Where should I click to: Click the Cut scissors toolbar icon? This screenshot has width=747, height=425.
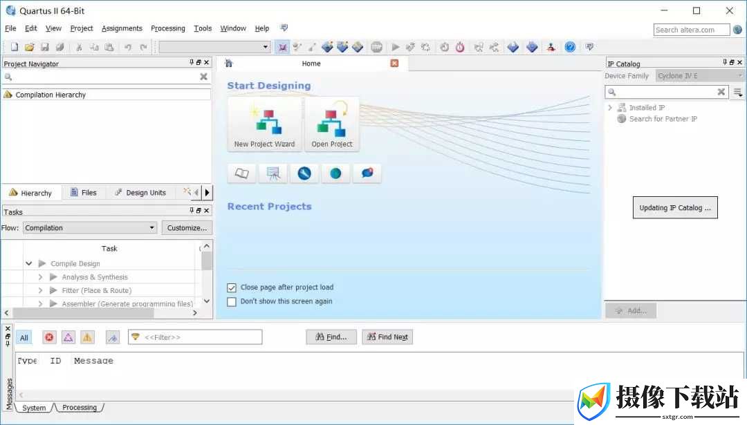pyautogui.click(x=79, y=47)
